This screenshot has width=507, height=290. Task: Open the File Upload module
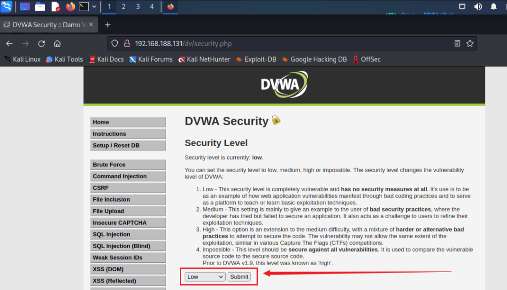128,211
